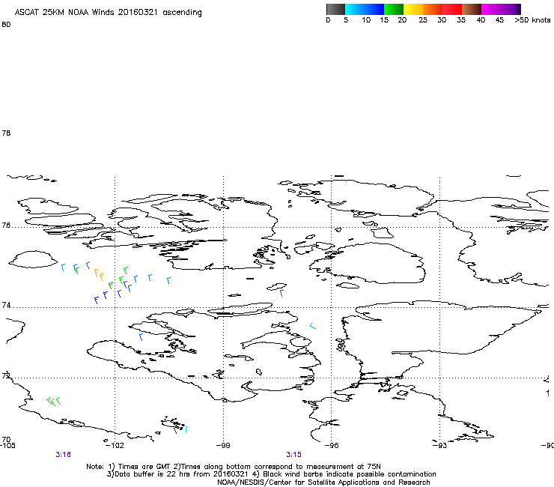Click the ASCAT 25KM NOAA Winds title

(108, 12)
